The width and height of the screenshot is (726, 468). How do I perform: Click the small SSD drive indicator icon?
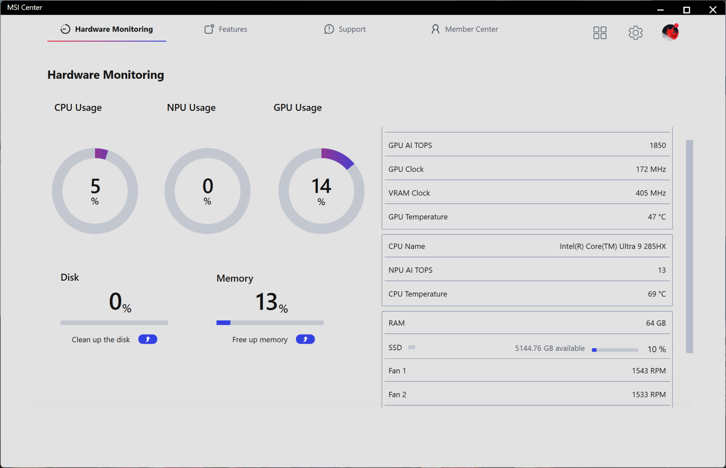pyautogui.click(x=412, y=347)
